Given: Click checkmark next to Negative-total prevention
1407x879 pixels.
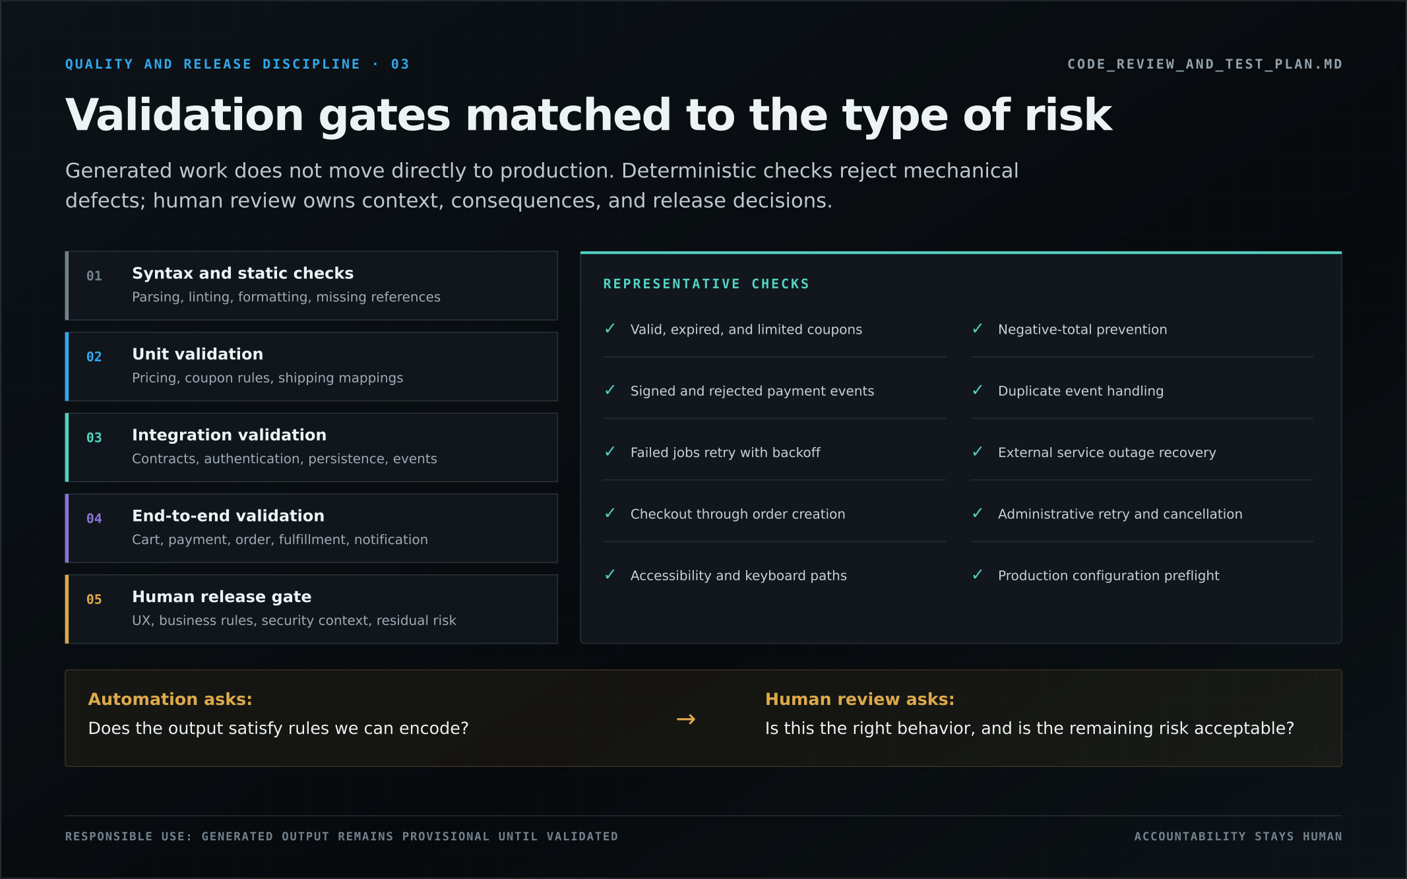Looking at the screenshot, I should 978,328.
